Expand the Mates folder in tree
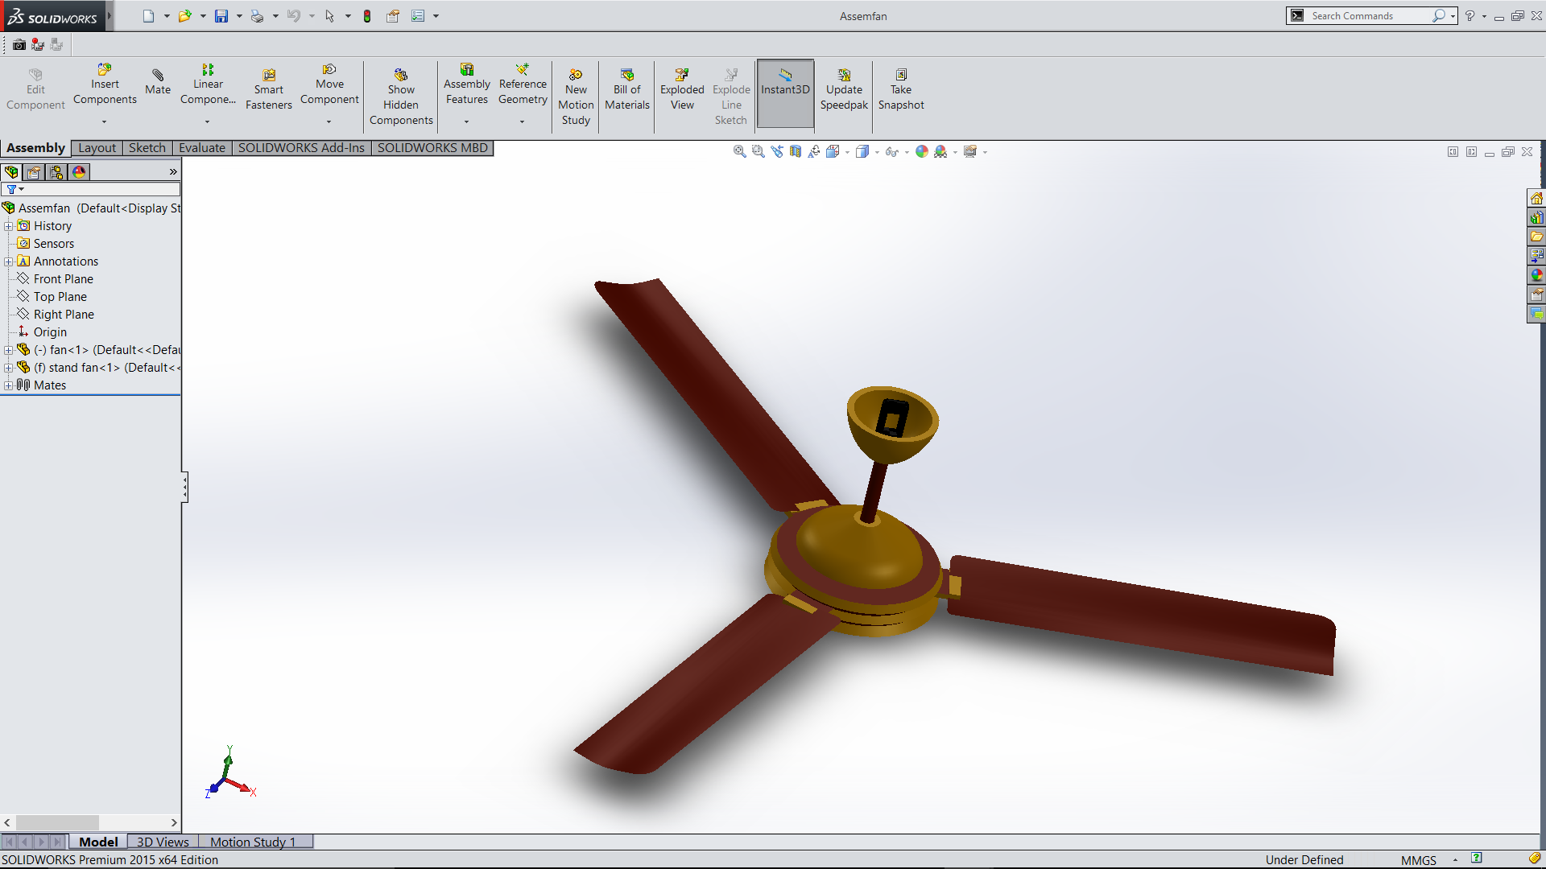Screen dimensions: 1546x869 click(8, 385)
